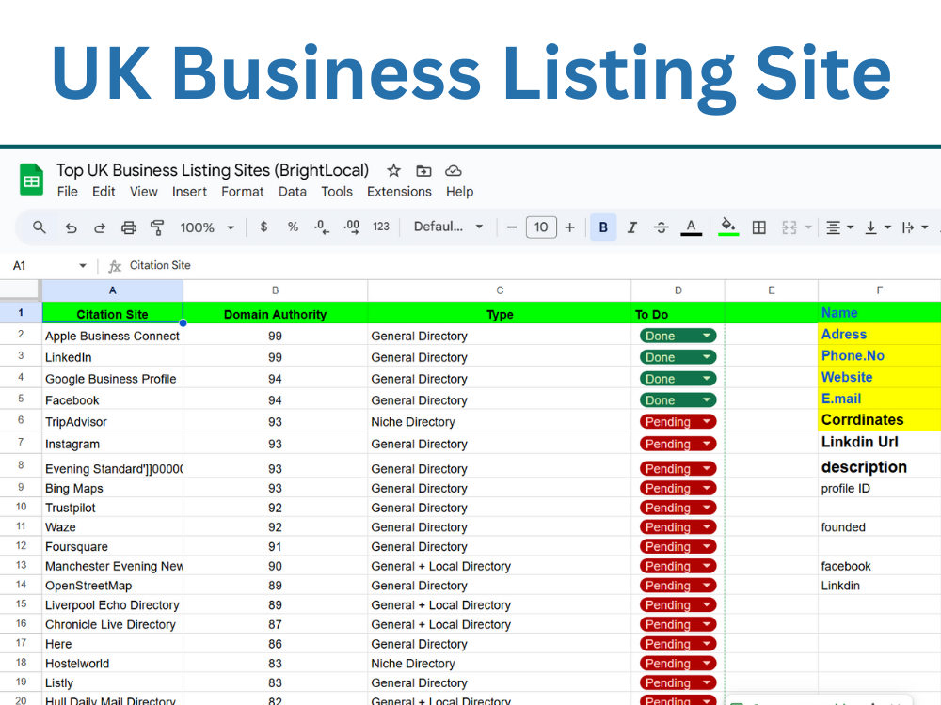This screenshot has height=705, width=941.
Task: Open Pending dropdown for Trustpilot row
Action: 678,508
